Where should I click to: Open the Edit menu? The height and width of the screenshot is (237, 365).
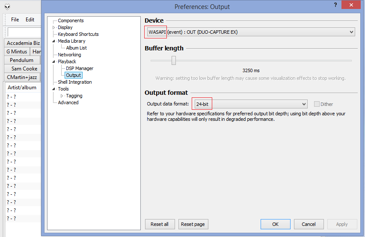click(30, 20)
